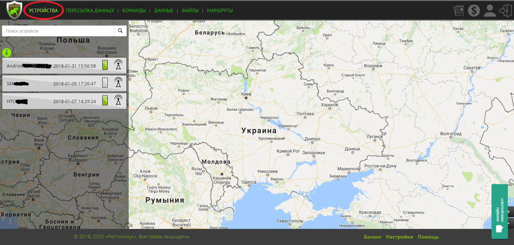Image resolution: width=514 pixels, height=245 pixels.
Task: Click the Гомель label on map
Action: (253, 48)
